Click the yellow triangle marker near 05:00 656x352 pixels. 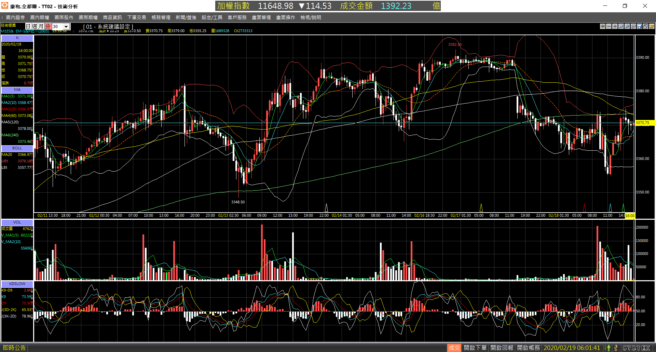481,208
